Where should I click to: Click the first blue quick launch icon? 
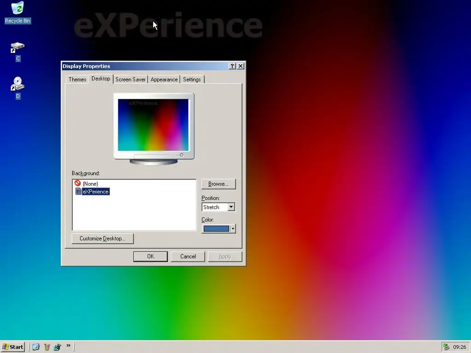tap(36, 347)
